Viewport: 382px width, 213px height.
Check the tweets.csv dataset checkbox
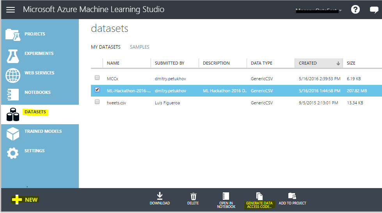point(97,102)
